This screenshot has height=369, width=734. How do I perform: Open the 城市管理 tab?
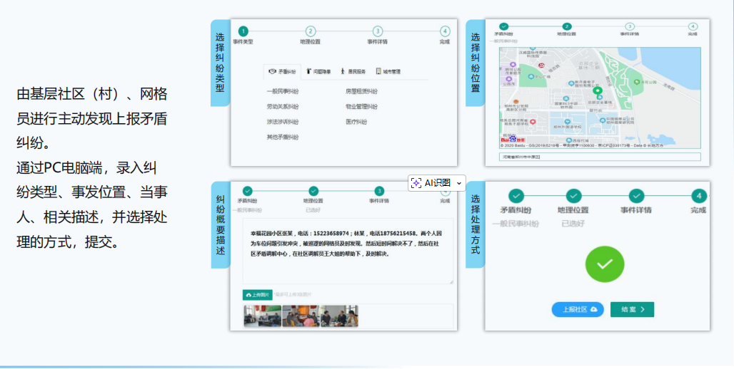[x=388, y=72]
